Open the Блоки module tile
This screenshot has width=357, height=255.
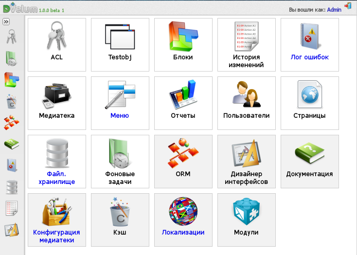click(x=183, y=45)
